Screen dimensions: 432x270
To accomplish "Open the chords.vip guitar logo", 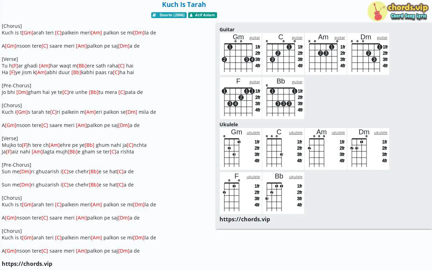I will tap(398, 11).
